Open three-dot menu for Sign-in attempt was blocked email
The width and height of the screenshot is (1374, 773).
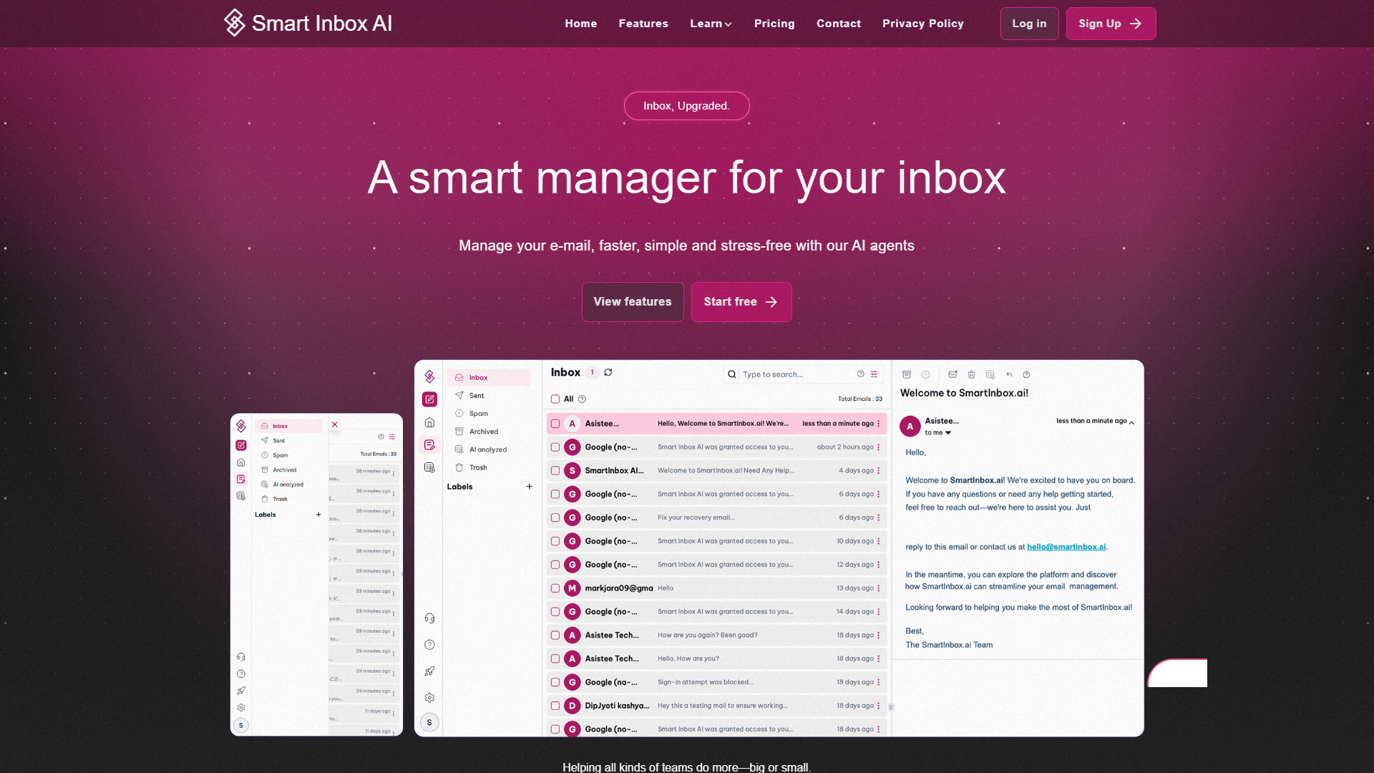point(879,682)
